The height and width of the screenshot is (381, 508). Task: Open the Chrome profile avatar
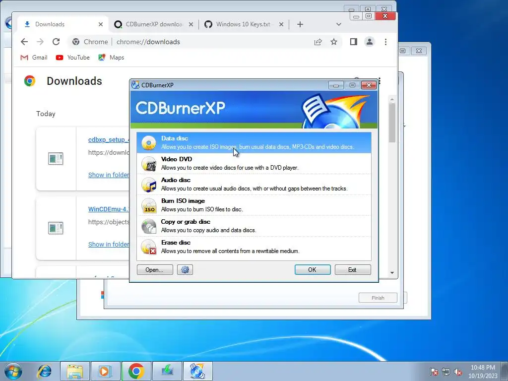click(x=369, y=42)
